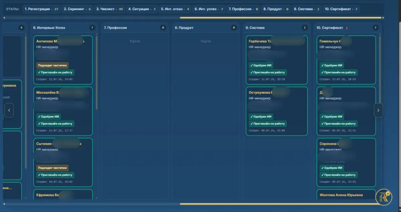
Task: Click 'Пусто' placeholder in Продукт column
Action: pos(206,41)
